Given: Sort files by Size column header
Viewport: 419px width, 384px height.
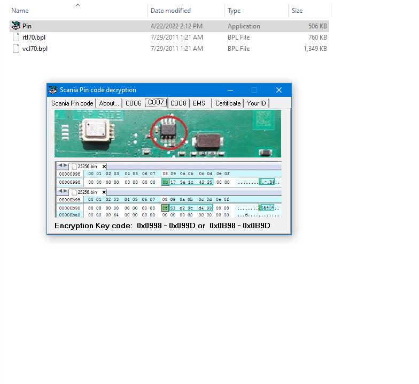Looking at the screenshot, I should pyautogui.click(x=297, y=11).
